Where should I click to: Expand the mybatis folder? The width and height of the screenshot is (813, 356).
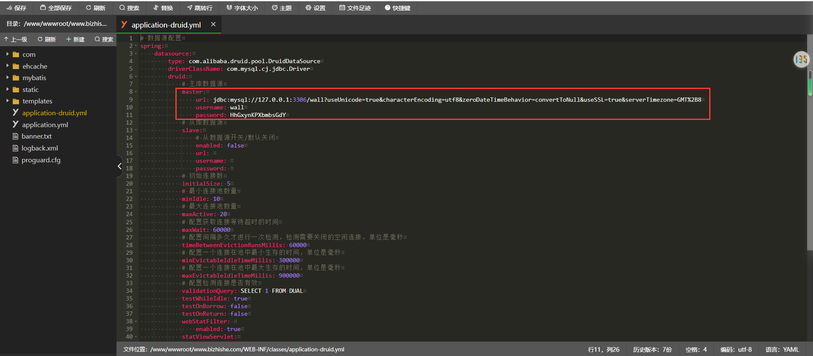click(x=8, y=78)
